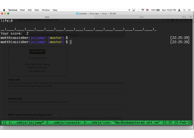
Task: Switch to the truncated third tmux tab
Action: click(x=185, y=17)
